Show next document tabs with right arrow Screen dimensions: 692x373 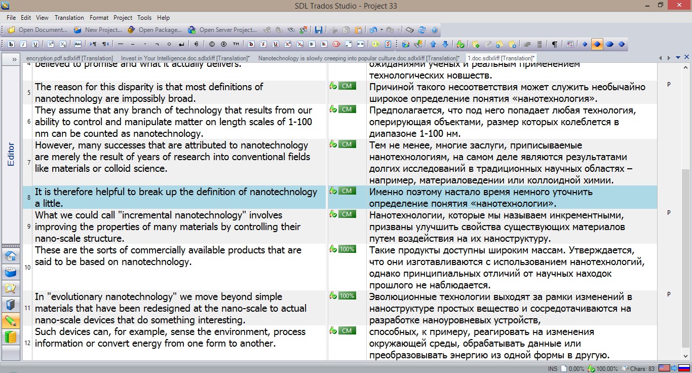669,58
